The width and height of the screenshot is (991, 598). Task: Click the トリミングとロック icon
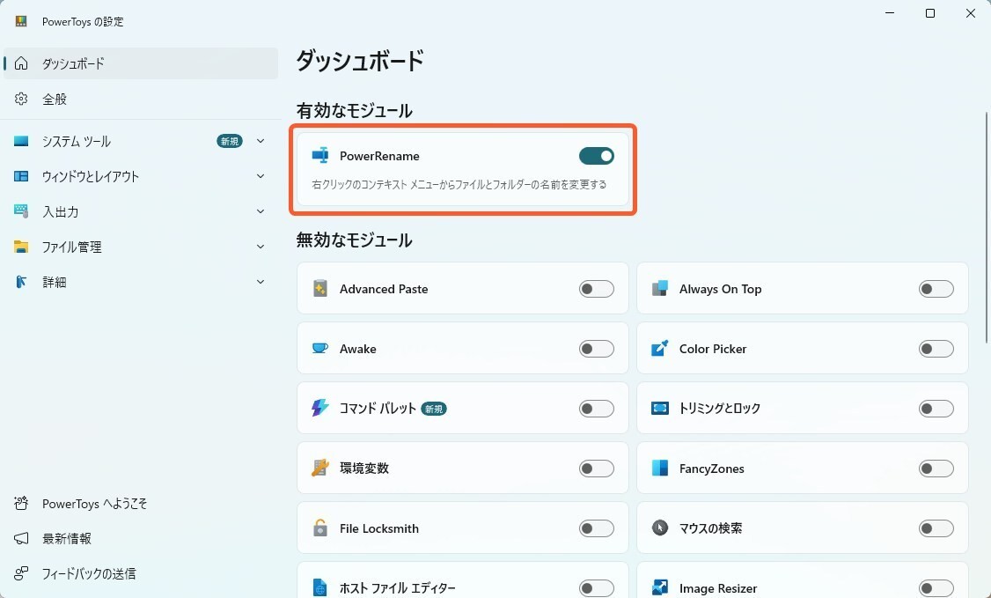coord(659,408)
